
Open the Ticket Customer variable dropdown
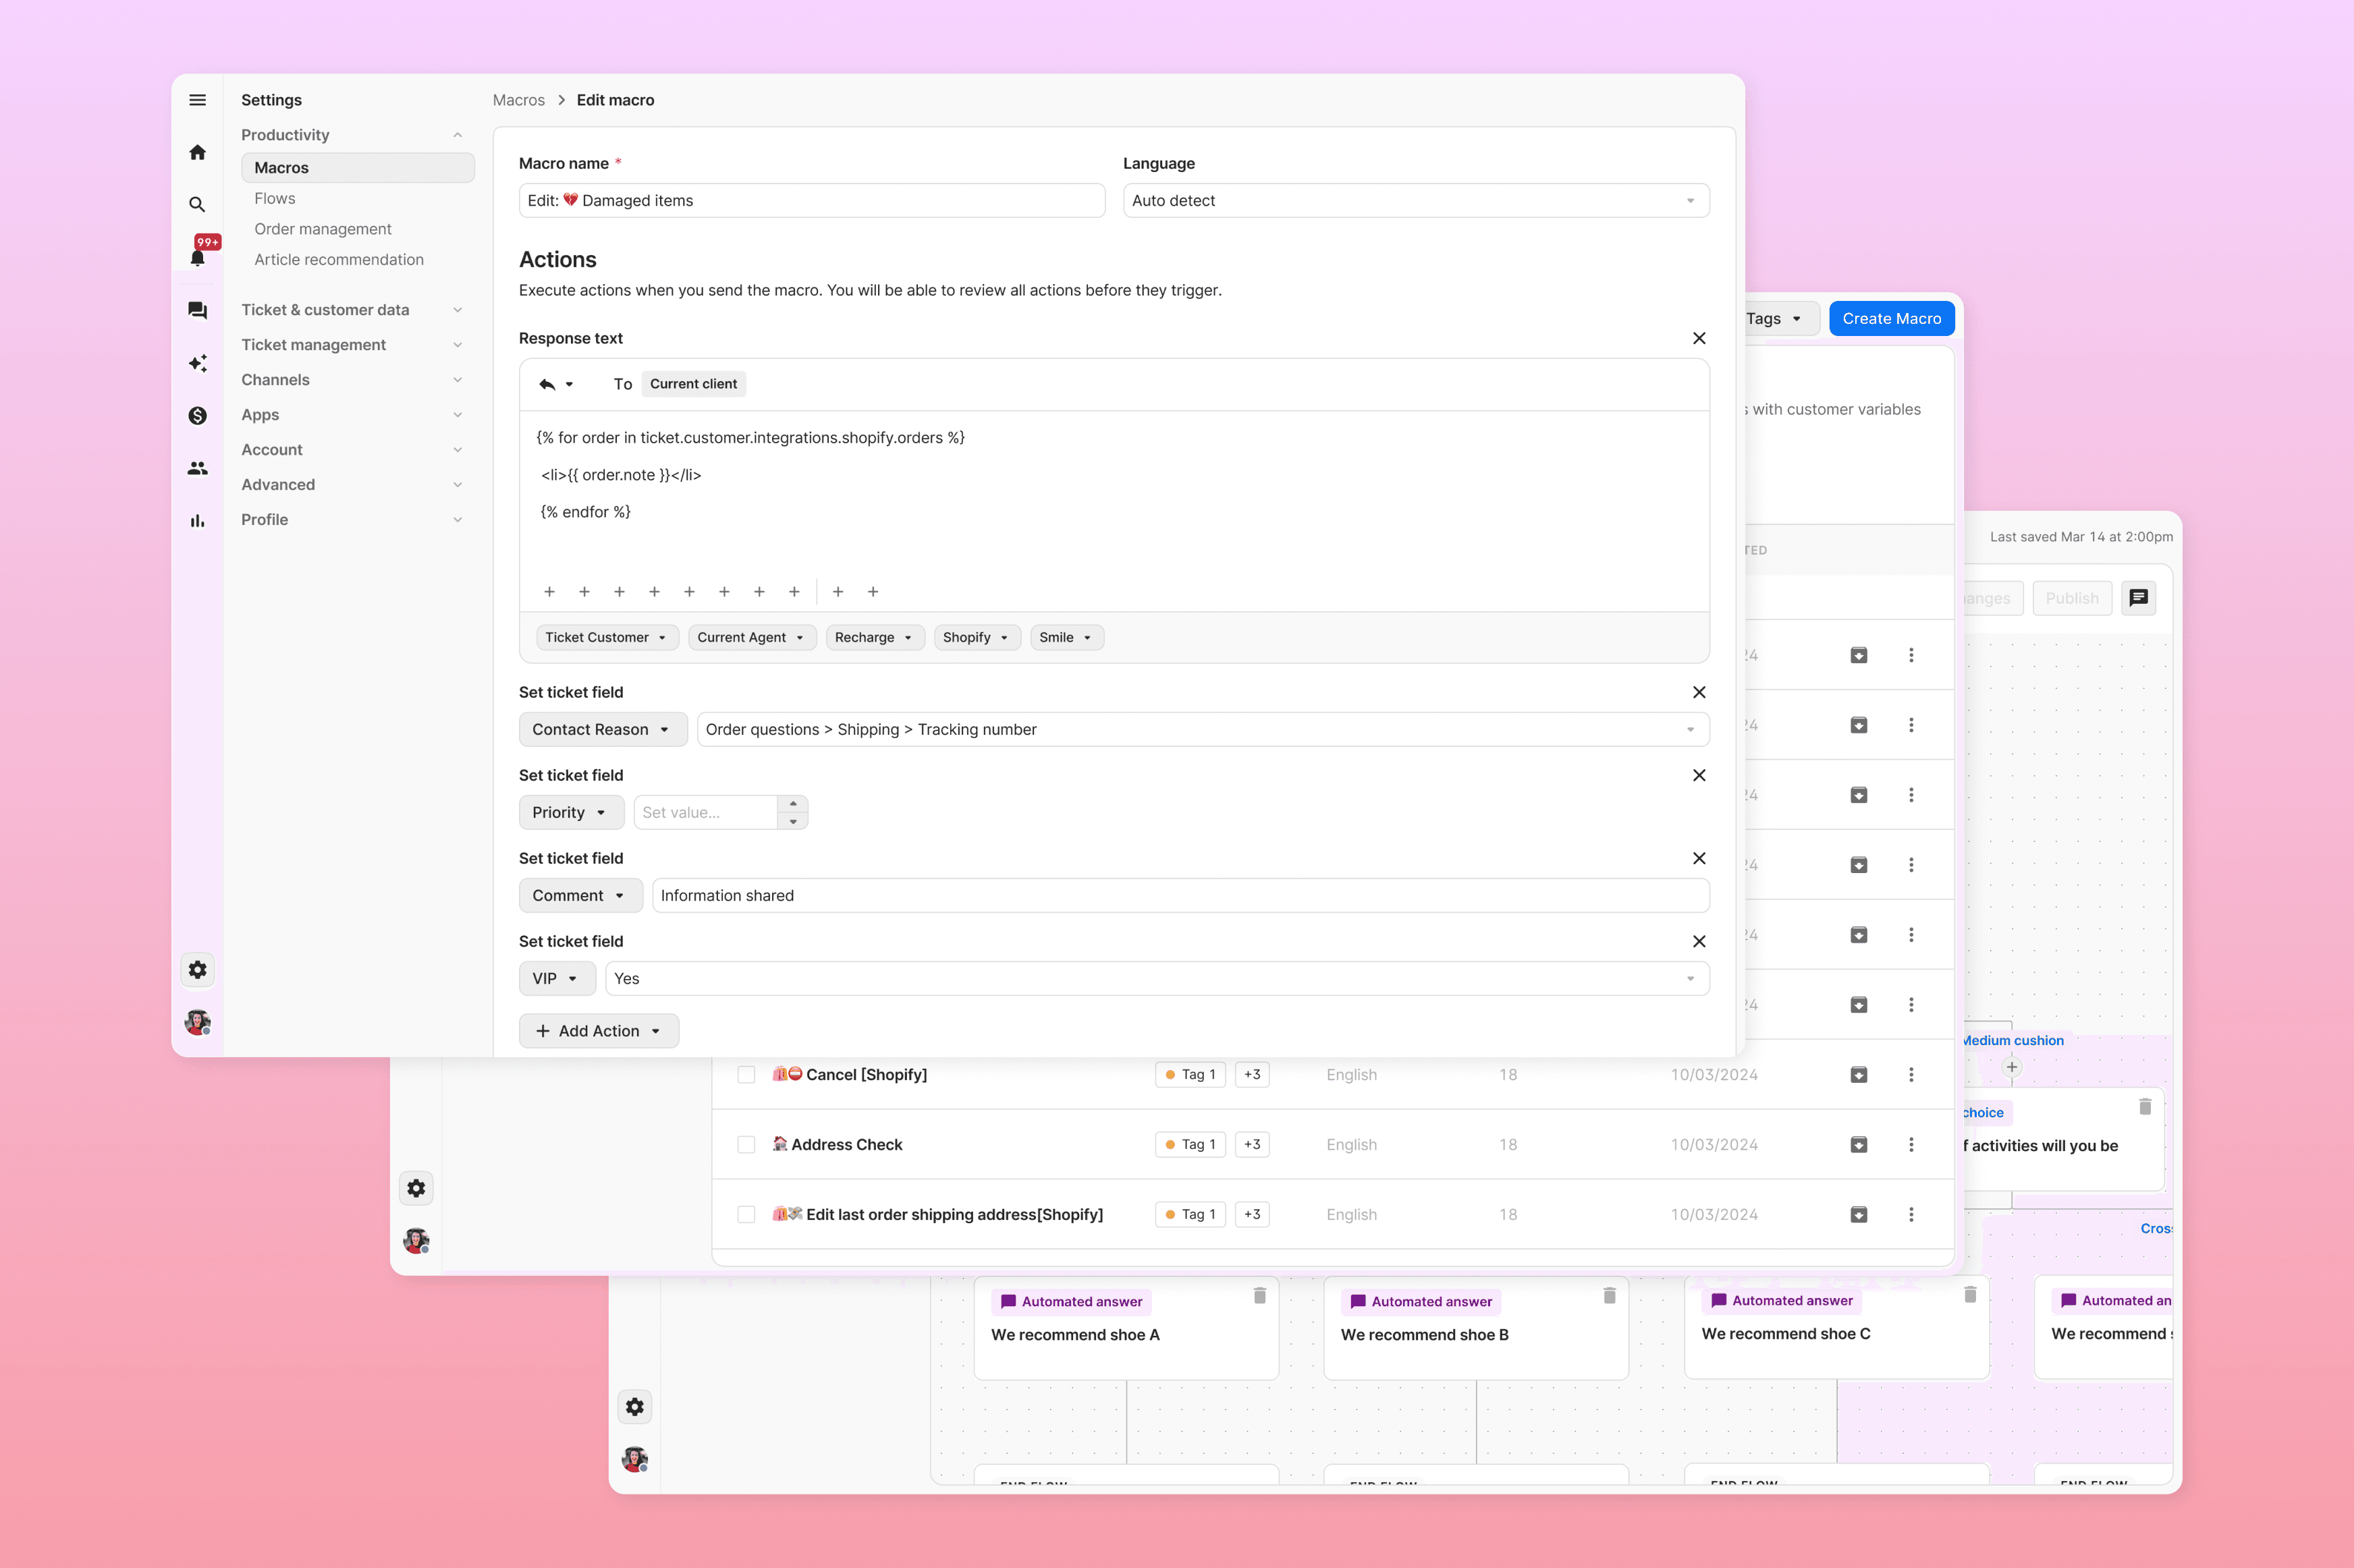point(607,638)
